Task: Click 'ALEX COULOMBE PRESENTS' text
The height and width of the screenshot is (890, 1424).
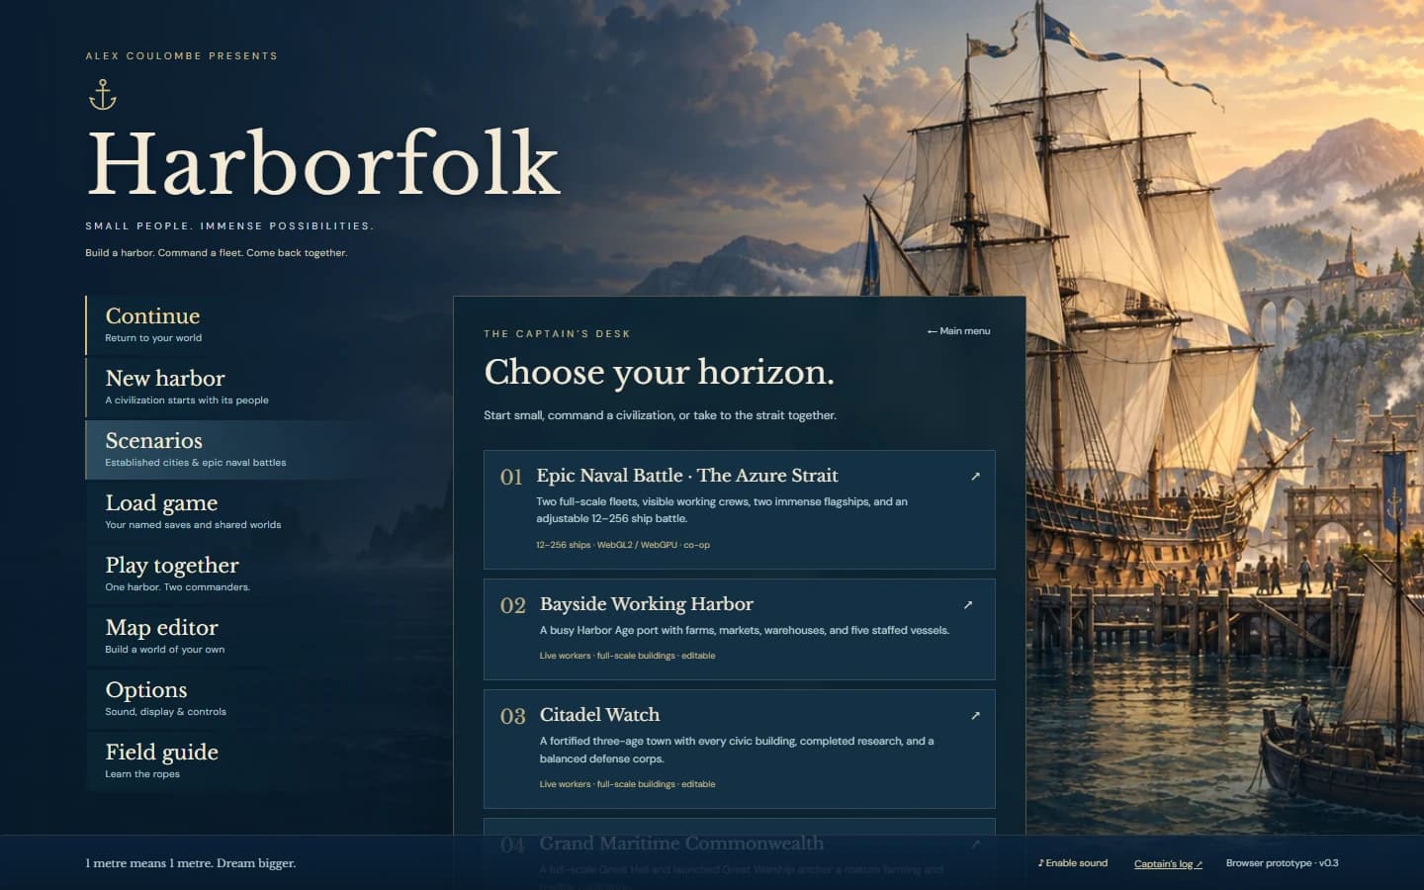Action: click(182, 56)
